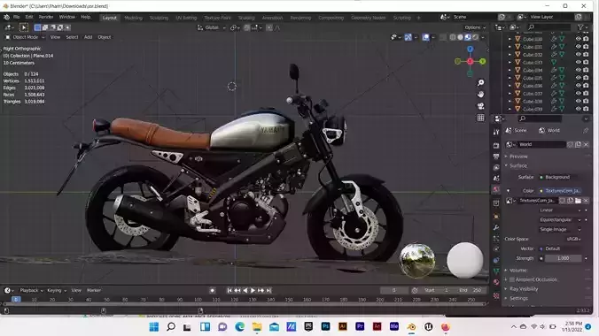Viewport: 599px width, 336px height.
Task: Hide Cube.038 with its eye icon
Action: [578, 101]
